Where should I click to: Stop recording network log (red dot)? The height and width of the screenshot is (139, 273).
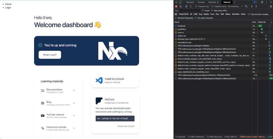[176, 7]
